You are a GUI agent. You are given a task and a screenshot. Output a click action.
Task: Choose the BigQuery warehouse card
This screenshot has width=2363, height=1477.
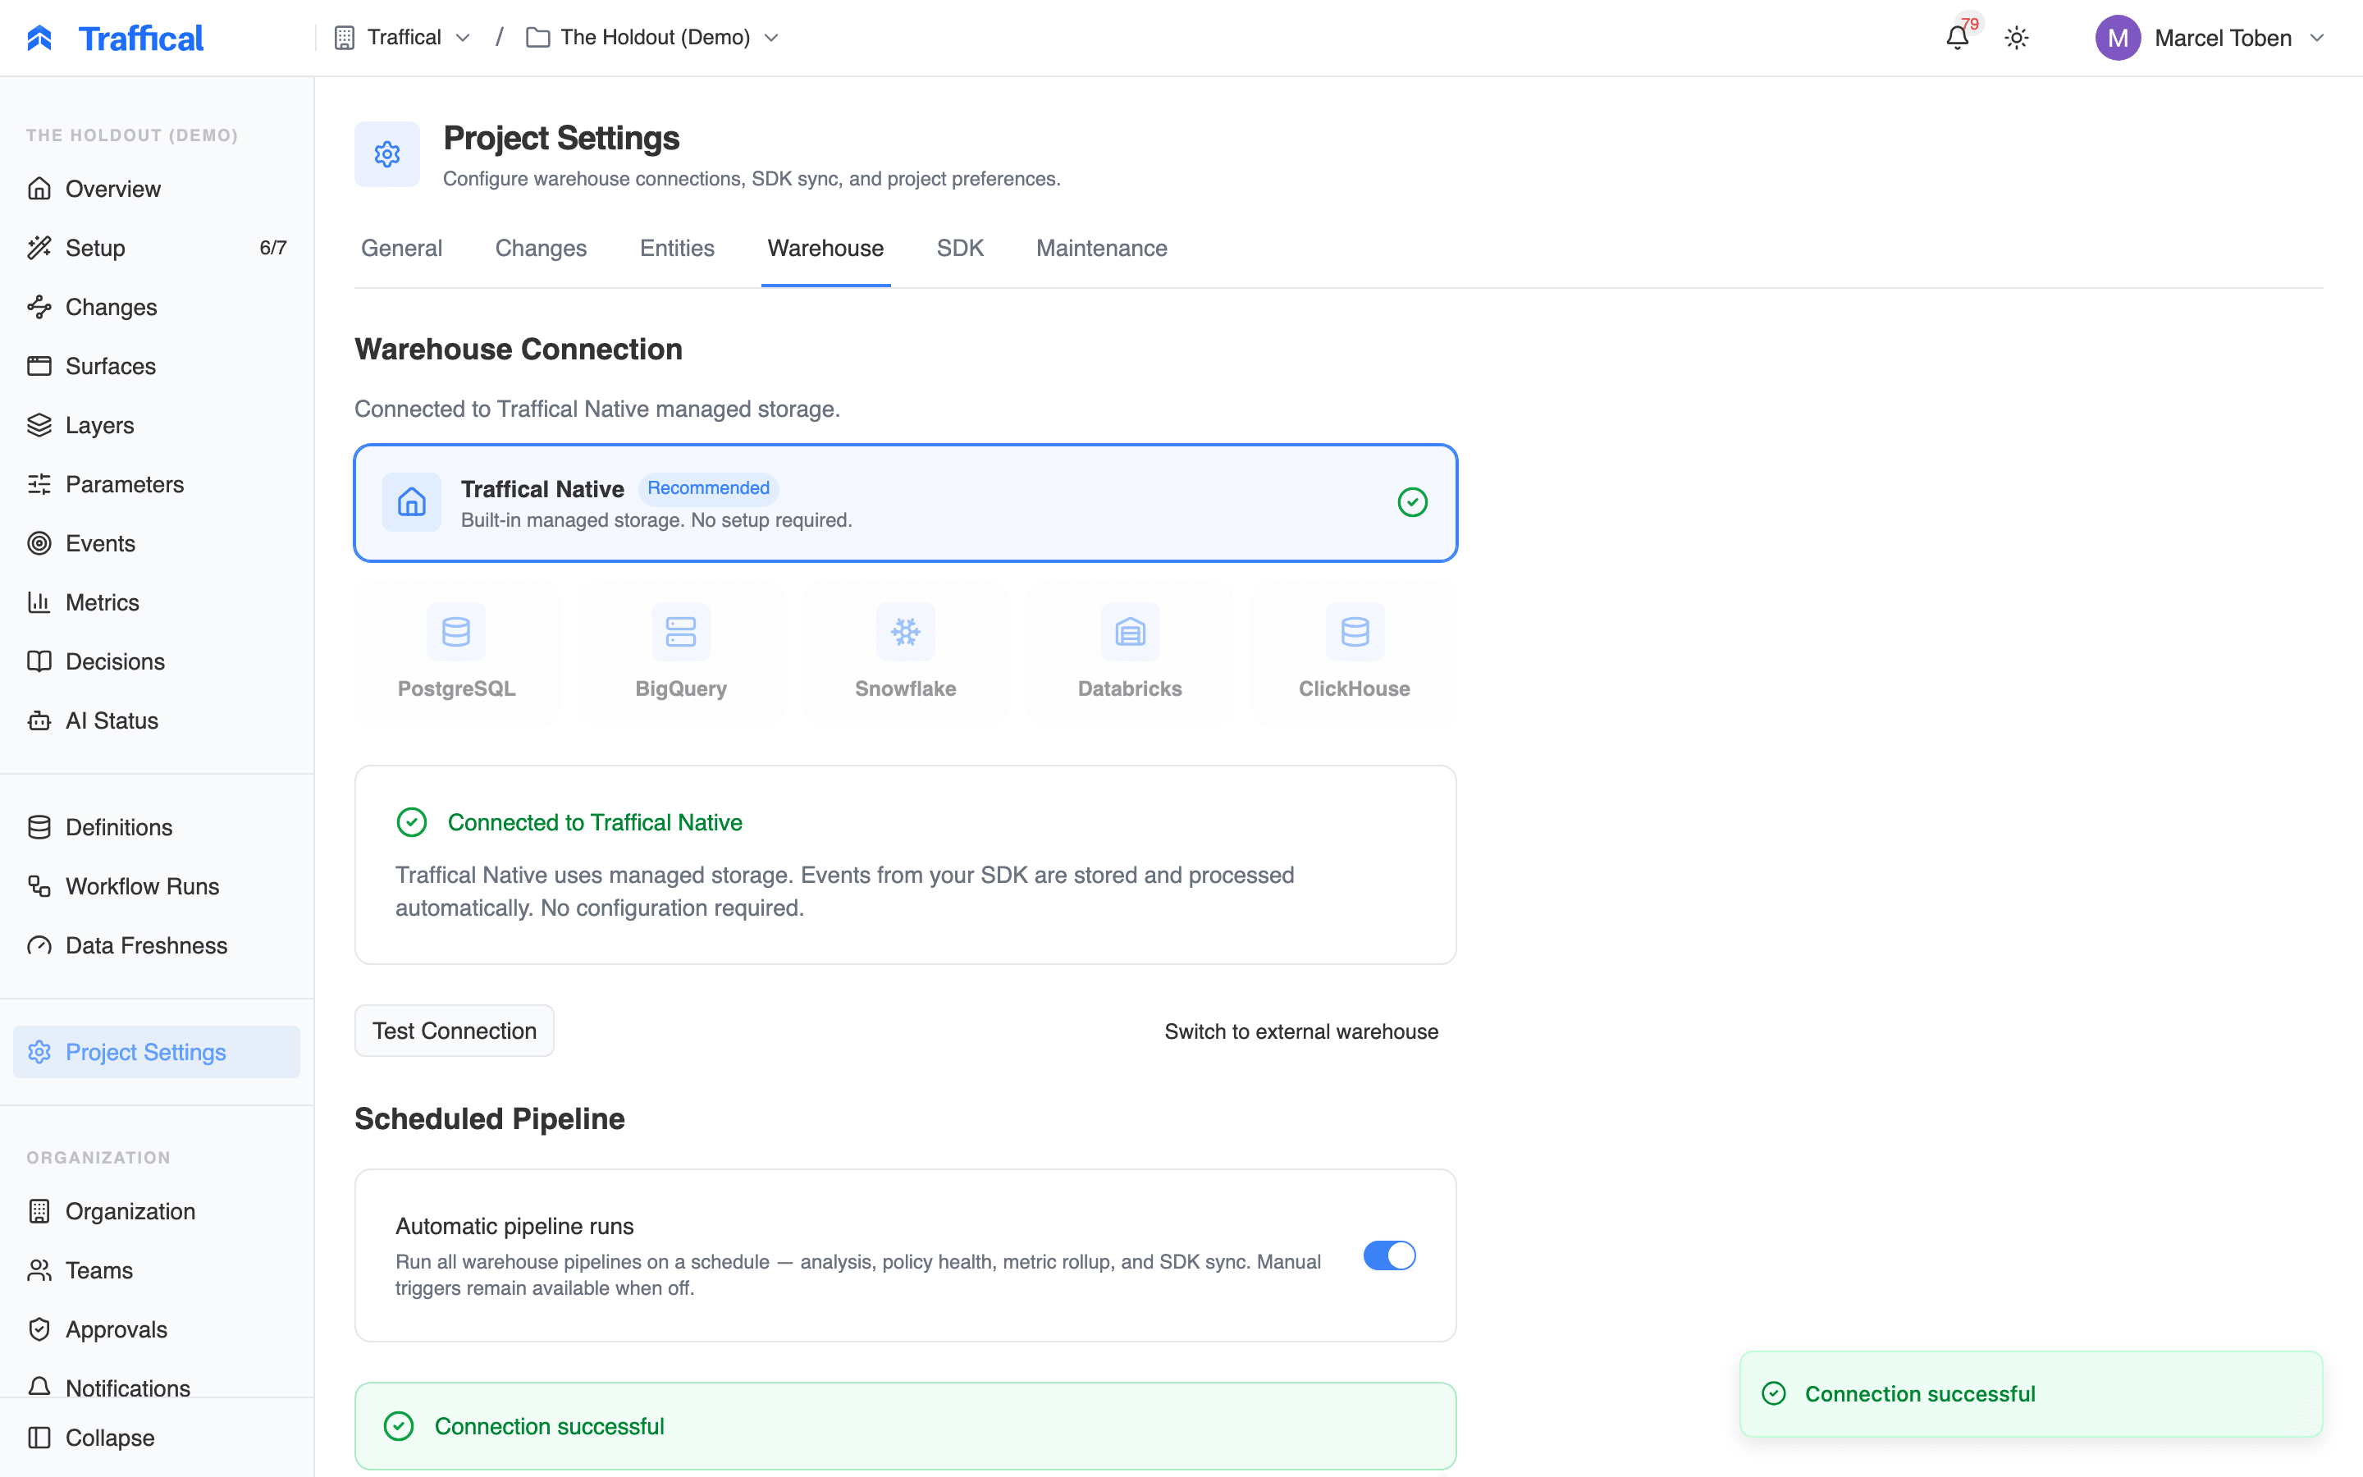coord(680,652)
